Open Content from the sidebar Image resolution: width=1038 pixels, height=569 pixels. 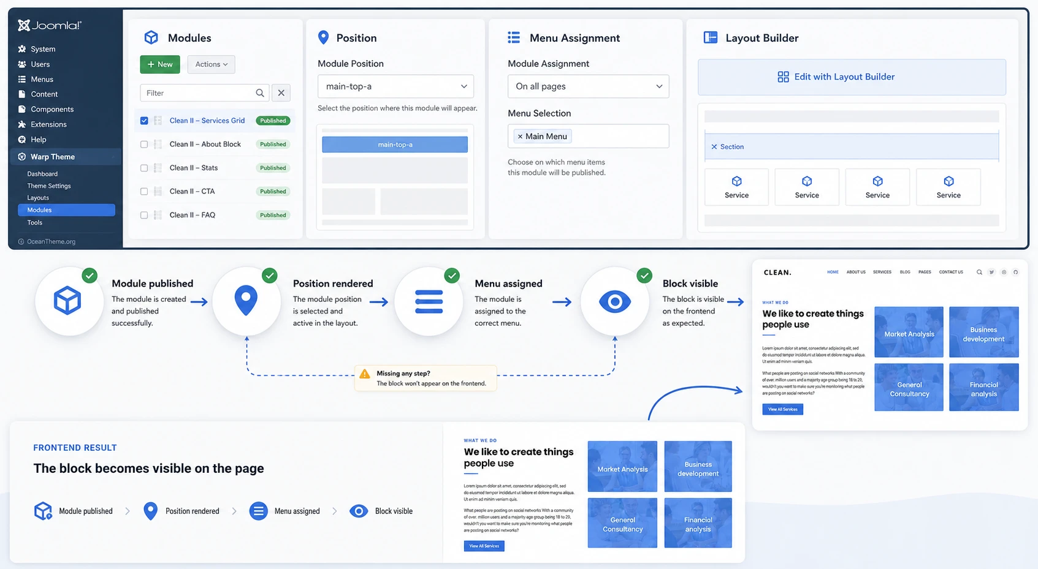point(44,94)
